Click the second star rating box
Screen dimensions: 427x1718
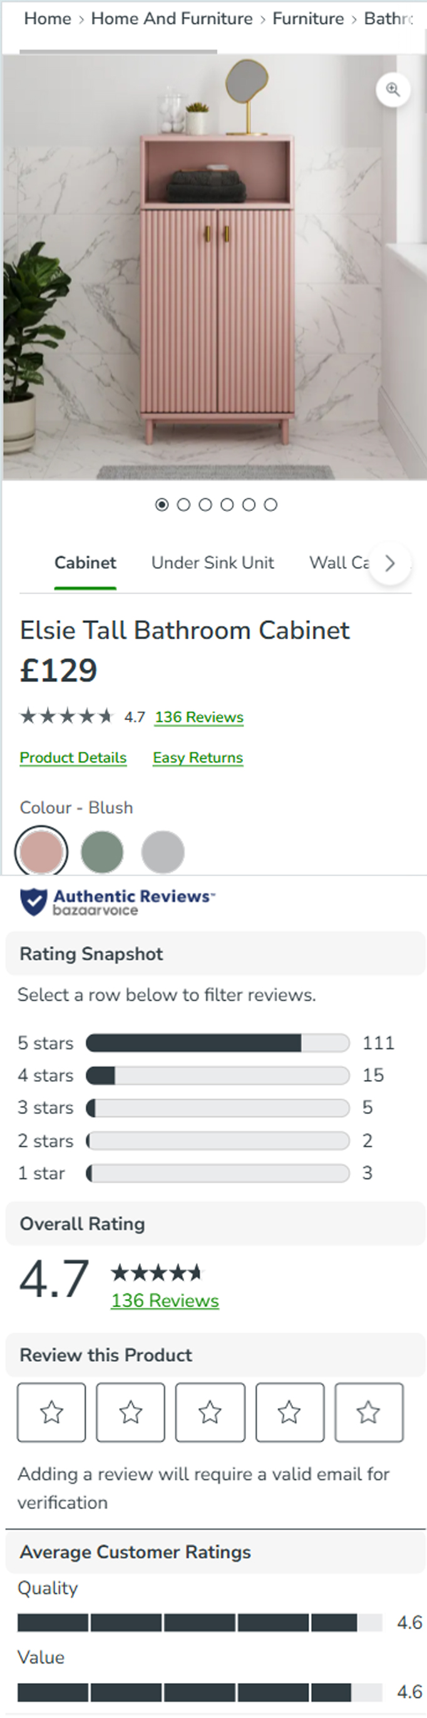tap(131, 1412)
